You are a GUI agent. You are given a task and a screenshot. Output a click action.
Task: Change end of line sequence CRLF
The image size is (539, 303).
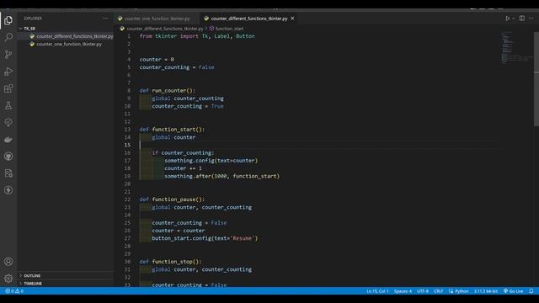[438, 291]
